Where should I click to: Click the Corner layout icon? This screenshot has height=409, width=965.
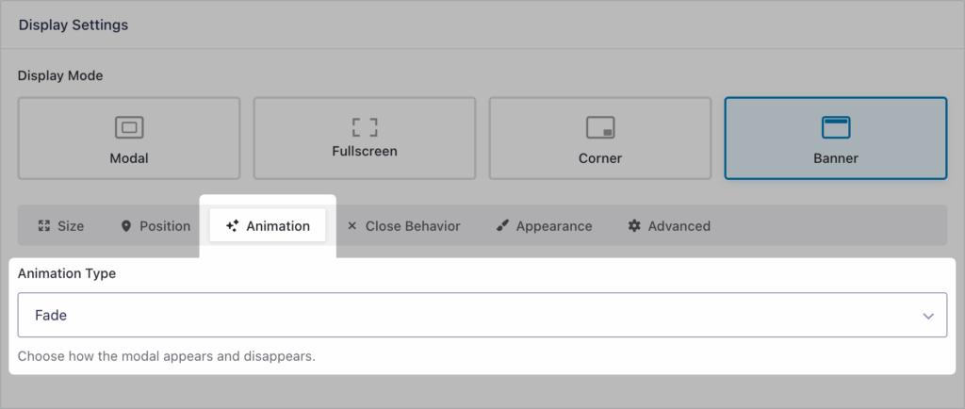(x=600, y=126)
